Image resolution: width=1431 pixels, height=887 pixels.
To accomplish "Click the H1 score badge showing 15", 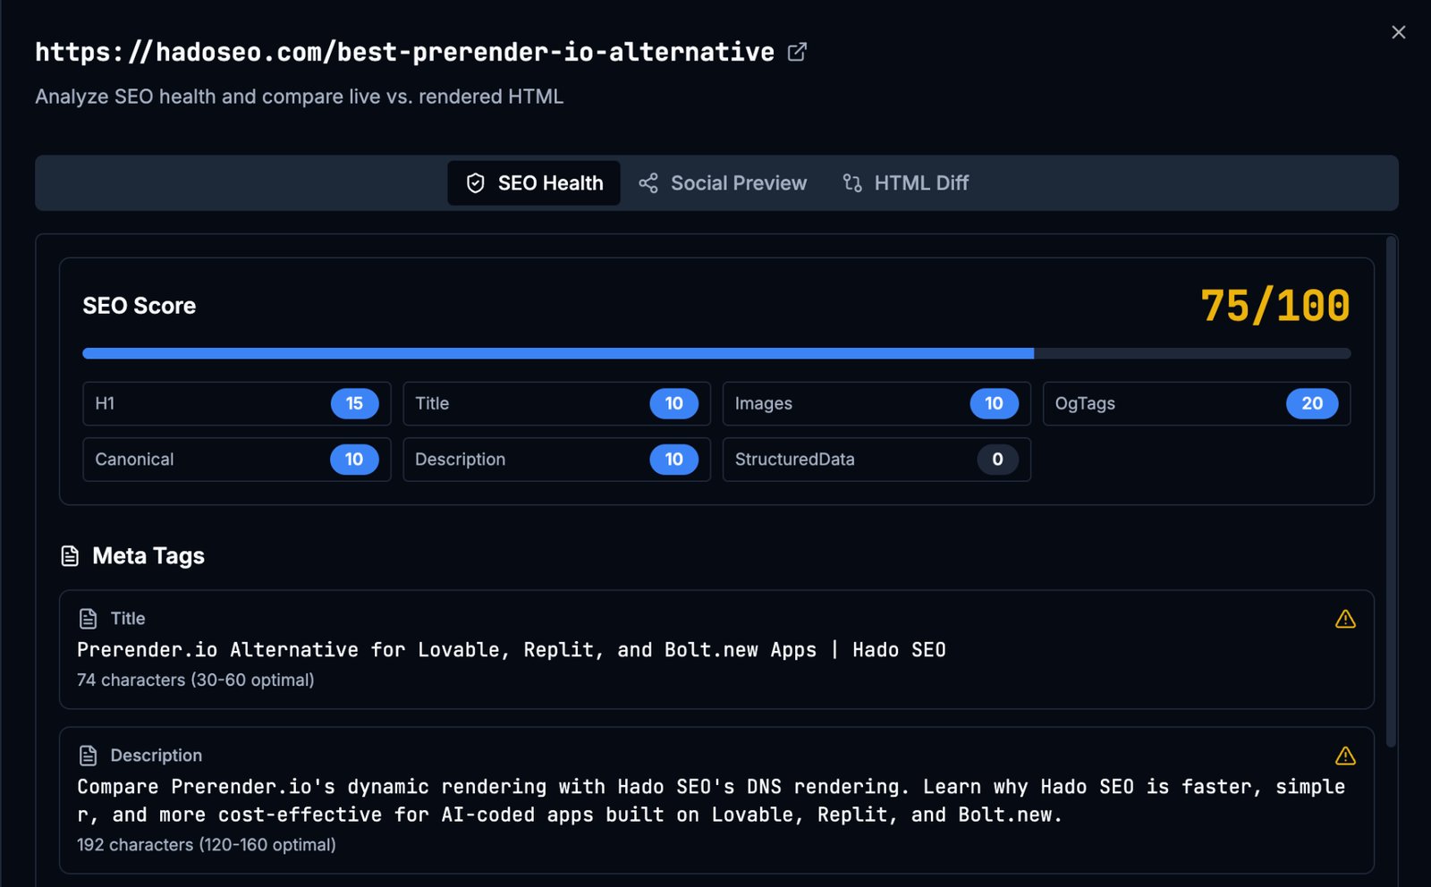I will 355,403.
